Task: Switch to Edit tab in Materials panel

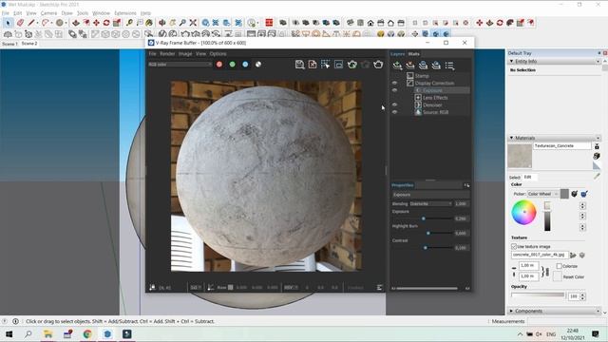Action: [528, 177]
